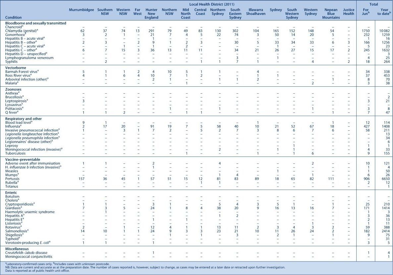The width and height of the screenshot is (393, 275).
Task: Select the Zoonoses section heading
Action: pyautogui.click(x=13, y=89)
